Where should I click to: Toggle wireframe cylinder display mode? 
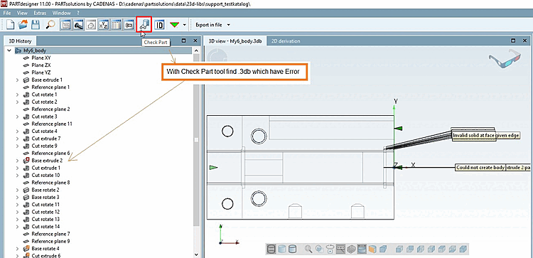(x=271, y=249)
